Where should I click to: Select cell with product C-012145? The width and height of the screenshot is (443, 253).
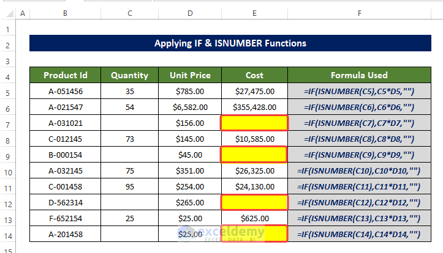(66, 139)
